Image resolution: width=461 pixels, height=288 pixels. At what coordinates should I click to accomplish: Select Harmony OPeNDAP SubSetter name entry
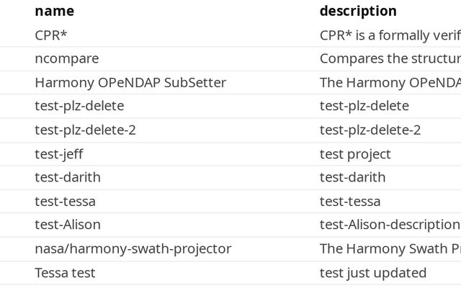coord(130,83)
